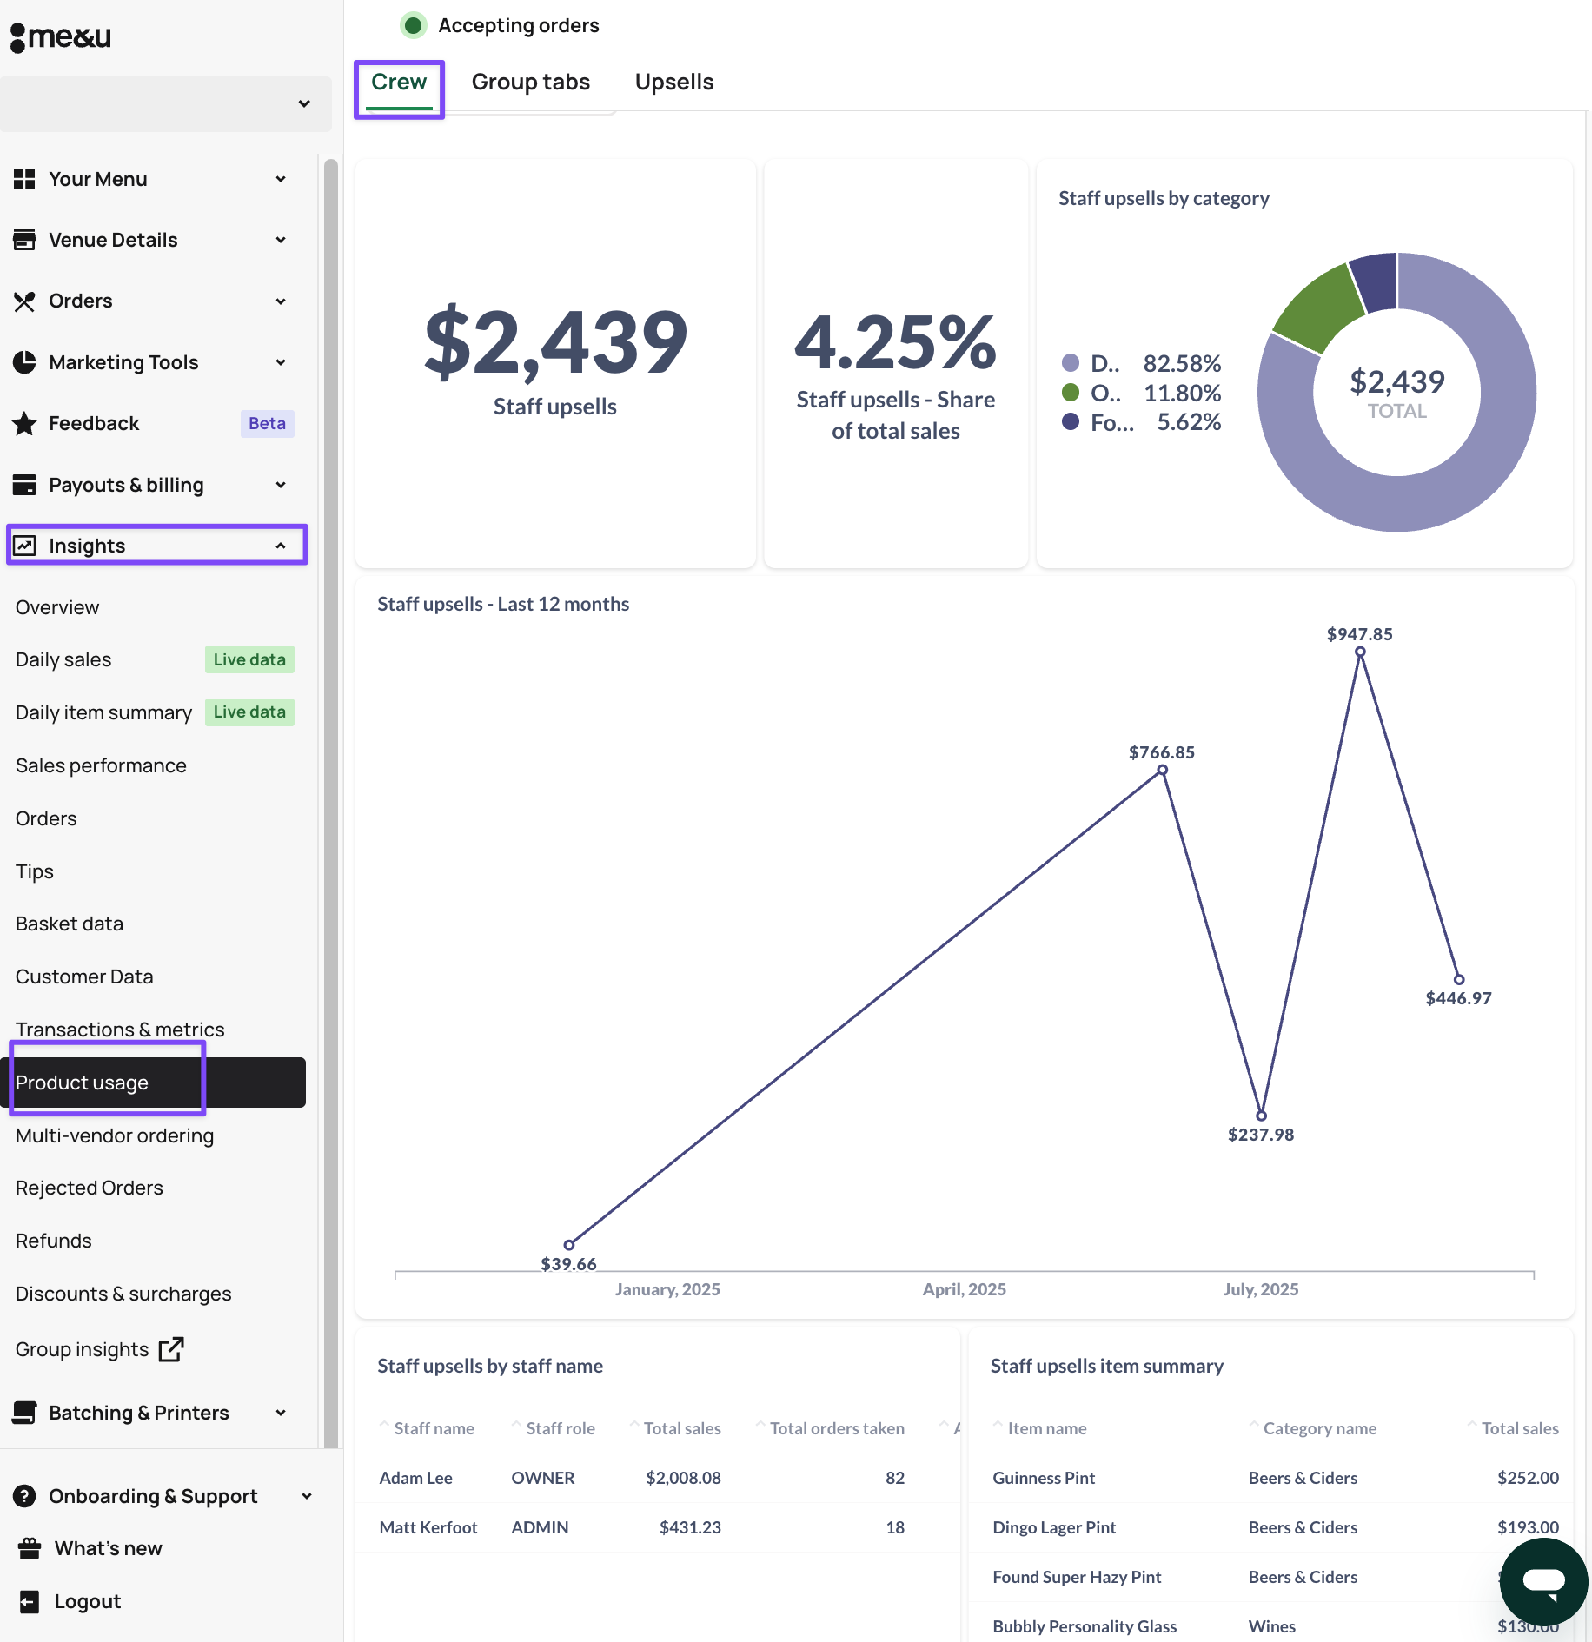Open the chat support bubble
The width and height of the screenshot is (1592, 1642).
pyautogui.click(x=1543, y=1581)
